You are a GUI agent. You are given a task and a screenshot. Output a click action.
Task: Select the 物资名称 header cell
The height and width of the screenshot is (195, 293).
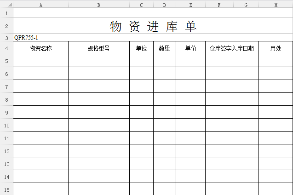pos(41,48)
